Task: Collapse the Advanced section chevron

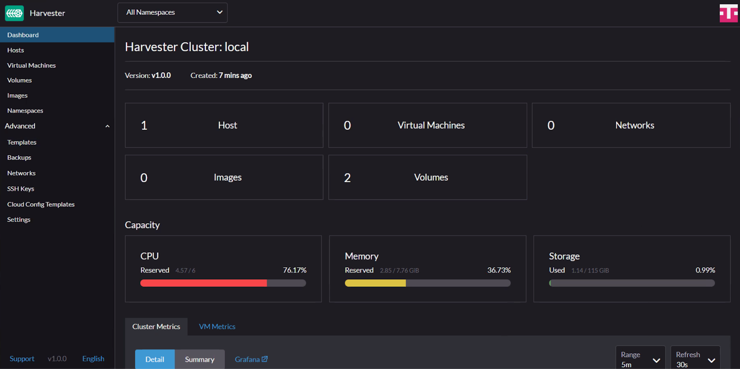Action: (x=107, y=126)
